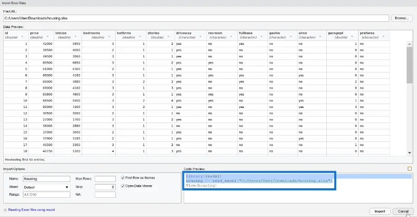The height and width of the screenshot is (217, 417).
Task: Click the read_excel code line
Action: pyautogui.click(x=259, y=181)
